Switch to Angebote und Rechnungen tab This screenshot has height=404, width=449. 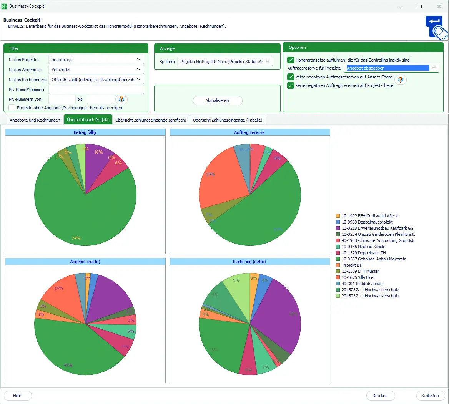[35, 120]
